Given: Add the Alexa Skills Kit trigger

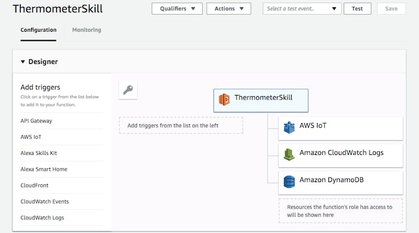Looking at the screenshot, I should point(62,153).
